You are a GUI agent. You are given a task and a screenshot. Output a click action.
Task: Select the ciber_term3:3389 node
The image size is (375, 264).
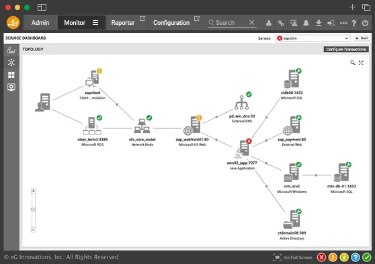click(92, 126)
